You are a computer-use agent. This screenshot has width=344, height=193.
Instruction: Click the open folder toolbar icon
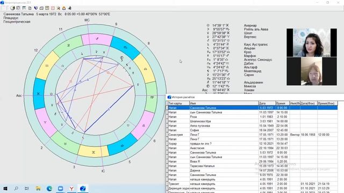[41, 8]
